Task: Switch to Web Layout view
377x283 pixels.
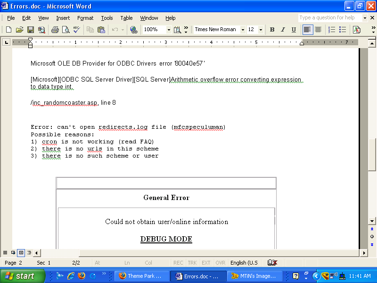Action: tap(13, 253)
